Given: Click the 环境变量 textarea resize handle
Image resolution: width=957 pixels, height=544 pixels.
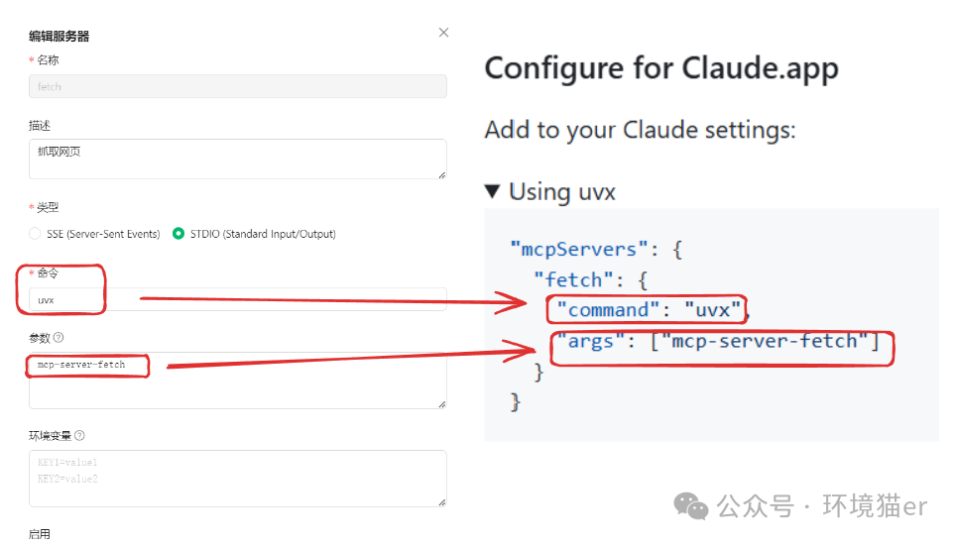Looking at the screenshot, I should coord(441,501).
